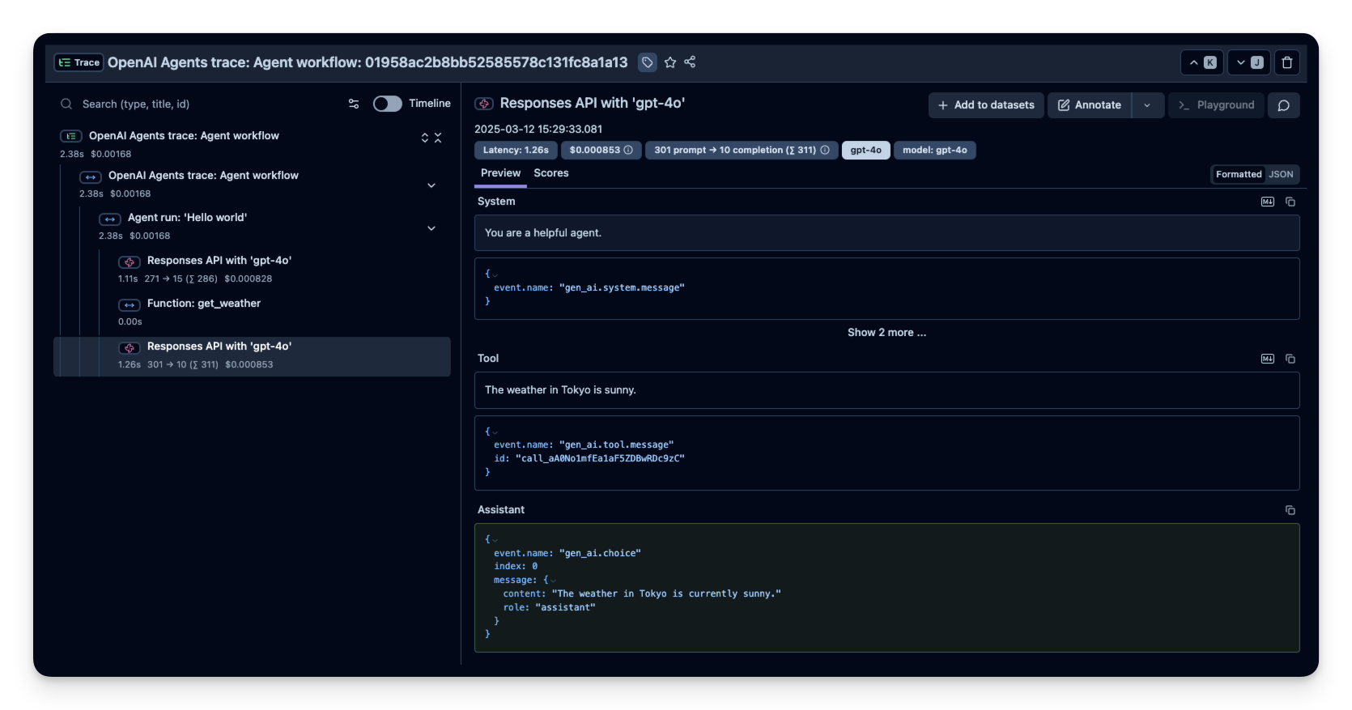This screenshot has width=1352, height=710.
Task: Click 'You are a helpful agent.' text
Action: [x=543, y=233]
